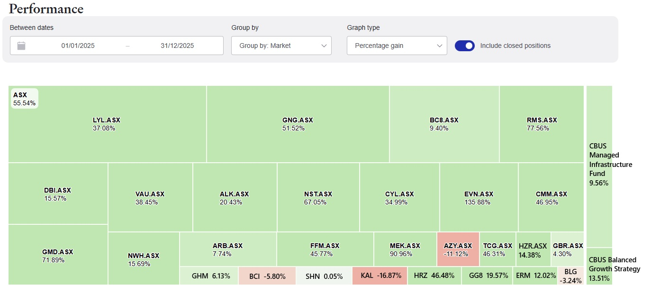Select the LYL.ASX treemap tile
The image size is (659, 286).
104,124
